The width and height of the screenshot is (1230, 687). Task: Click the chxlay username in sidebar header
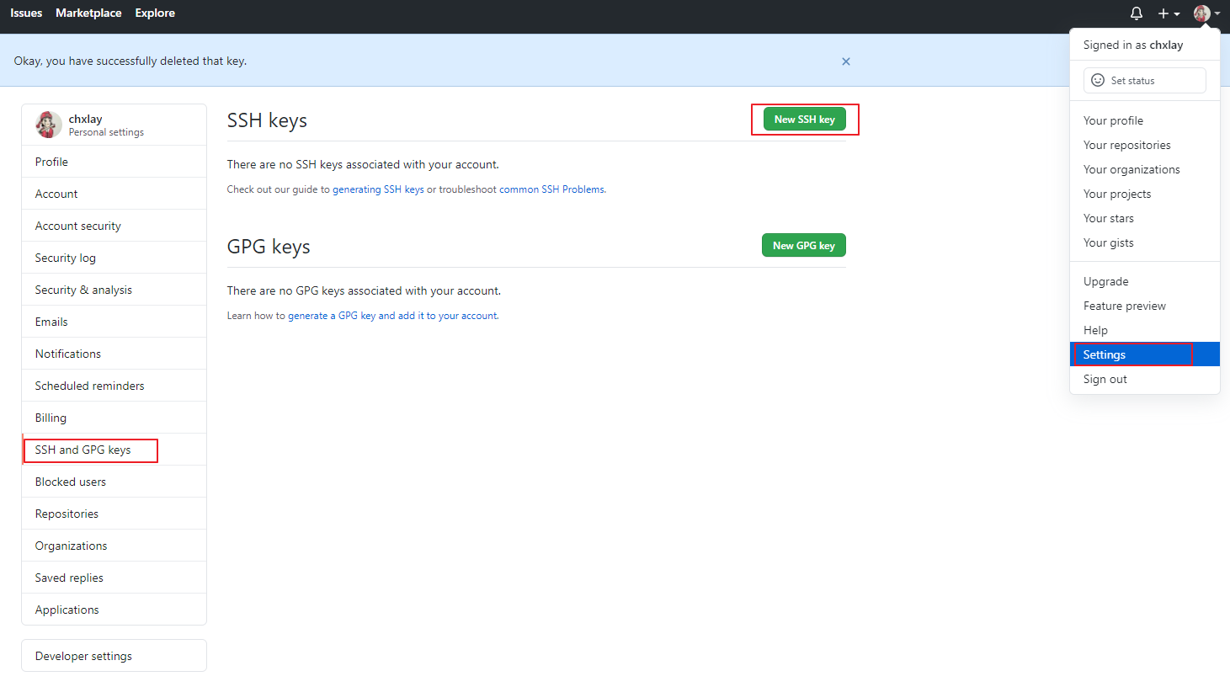click(85, 119)
